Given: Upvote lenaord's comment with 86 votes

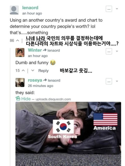Looking at the screenshot, I should [18, 41].
